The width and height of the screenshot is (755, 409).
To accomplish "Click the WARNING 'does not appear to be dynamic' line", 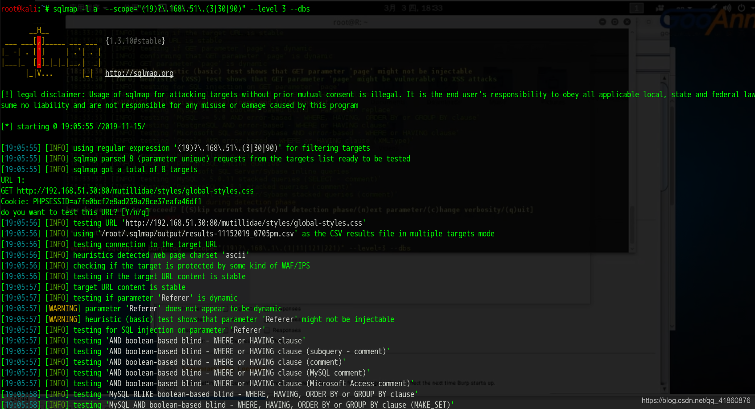I will (x=141, y=309).
